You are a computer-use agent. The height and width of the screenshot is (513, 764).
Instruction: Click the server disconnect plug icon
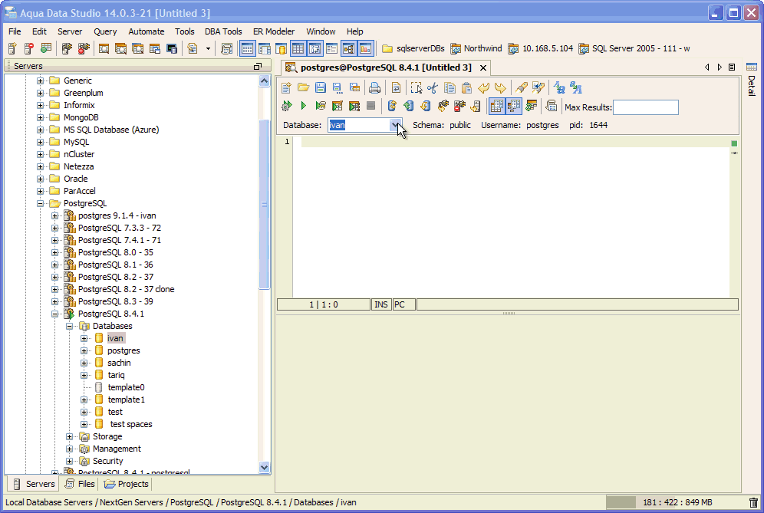pyautogui.click(x=84, y=48)
